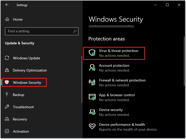Click the Account protection person icon

click(92, 67)
